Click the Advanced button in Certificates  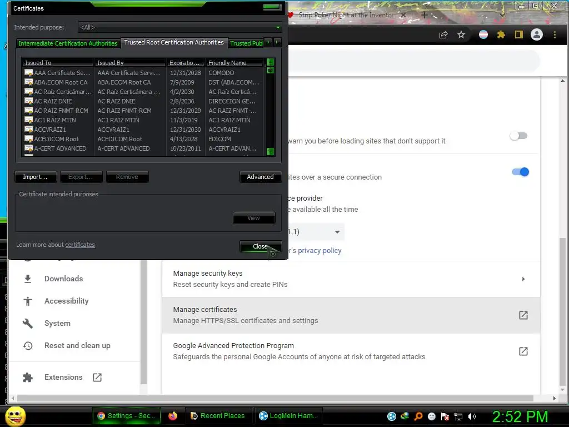point(260,177)
